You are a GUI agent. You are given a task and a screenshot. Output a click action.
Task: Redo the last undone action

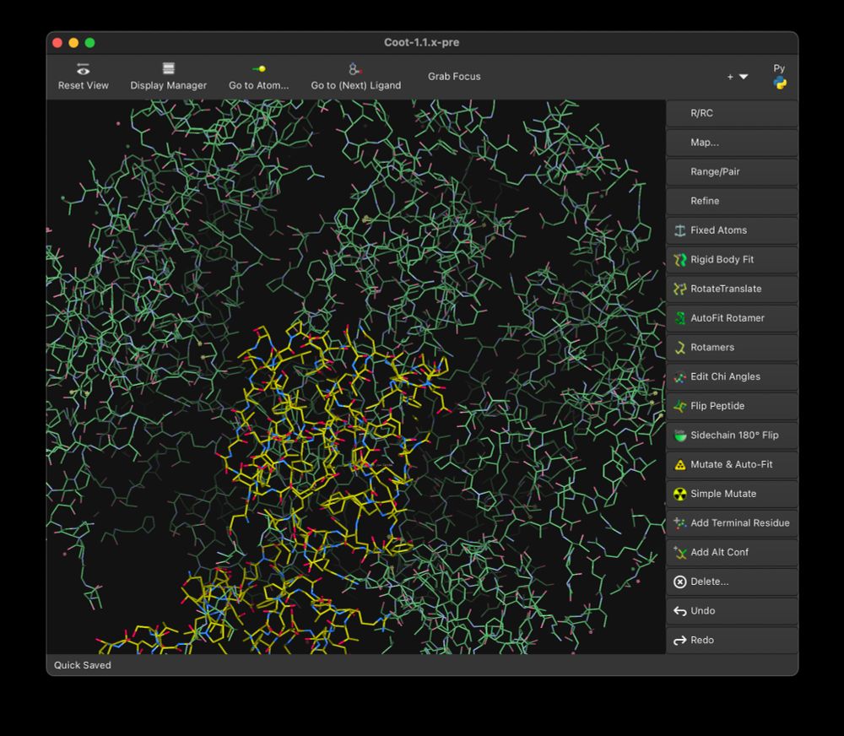pos(732,640)
